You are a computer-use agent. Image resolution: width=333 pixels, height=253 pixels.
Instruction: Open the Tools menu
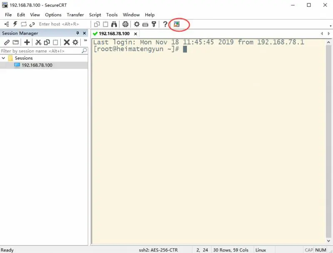pyautogui.click(x=112, y=15)
